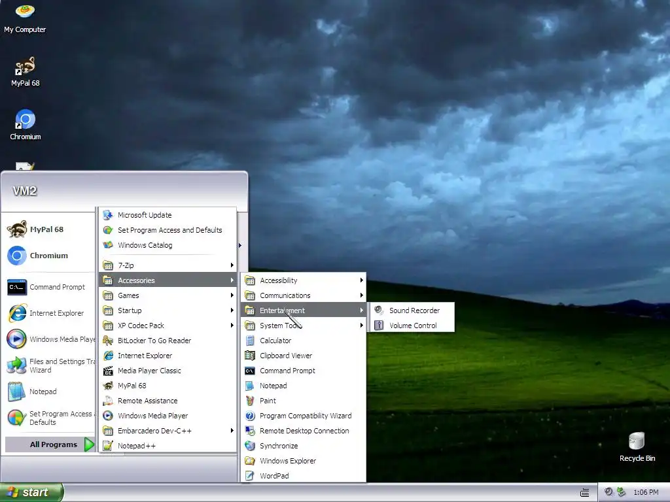Expand the Communications submenu arrow
The width and height of the screenshot is (670, 502).
click(x=361, y=295)
